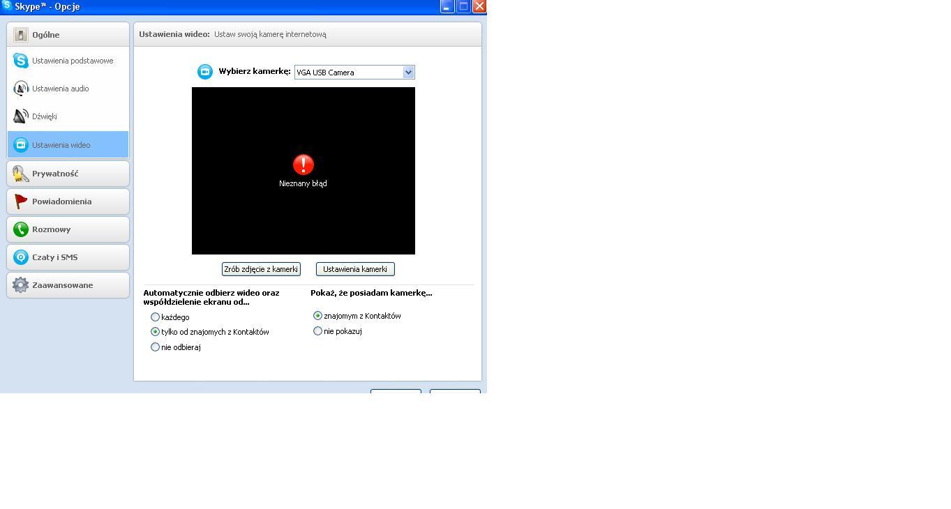Click the webcam icon beside Wybierz kamerkę
Screen dimensions: 951x509
coord(205,72)
